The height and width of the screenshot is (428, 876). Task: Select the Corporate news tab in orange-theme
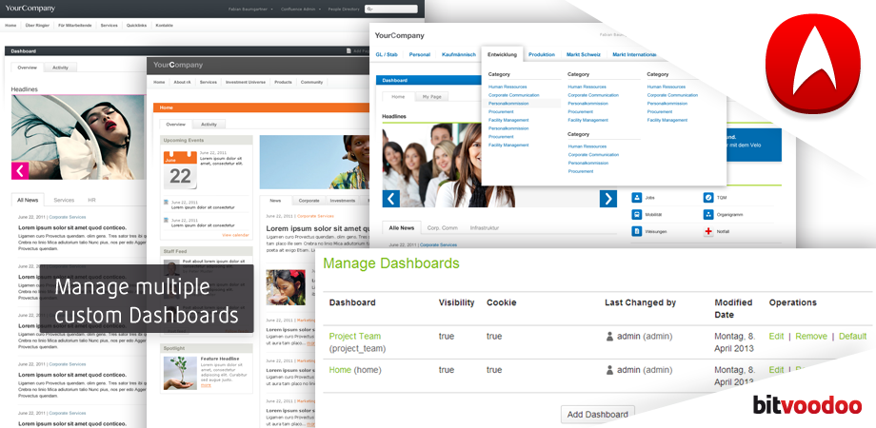(309, 201)
